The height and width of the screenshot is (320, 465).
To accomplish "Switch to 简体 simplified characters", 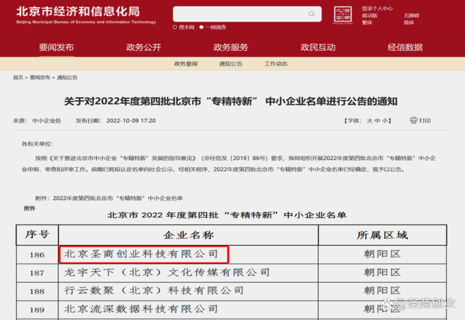I will (x=408, y=23).
